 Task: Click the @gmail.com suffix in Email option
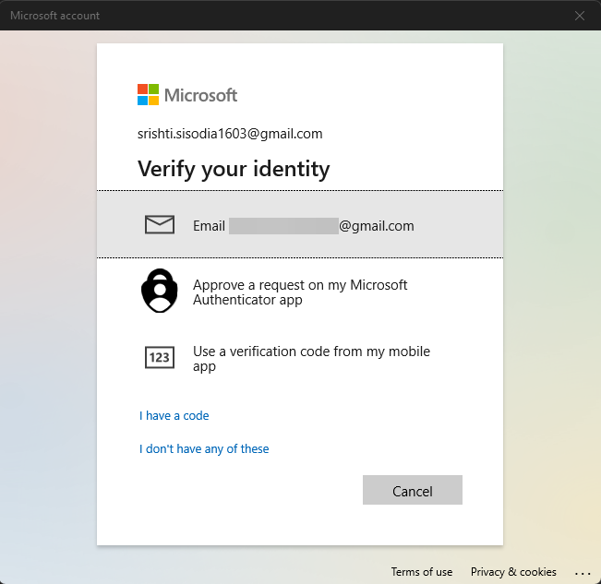[x=377, y=225]
